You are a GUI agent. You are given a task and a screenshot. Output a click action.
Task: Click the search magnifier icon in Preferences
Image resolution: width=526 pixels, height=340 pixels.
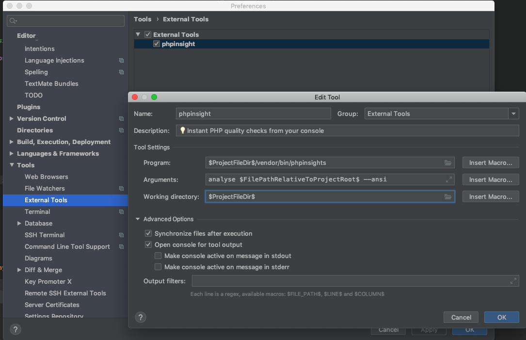[x=13, y=21]
